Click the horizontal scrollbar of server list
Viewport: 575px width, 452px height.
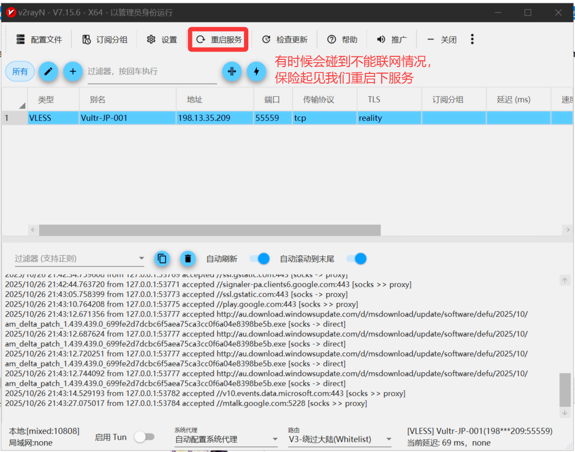tap(209, 230)
